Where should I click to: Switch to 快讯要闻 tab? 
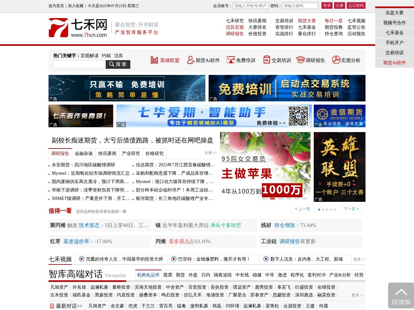[x=107, y=154]
